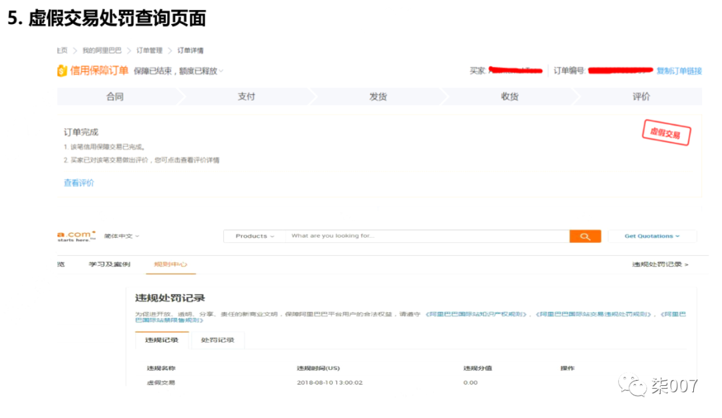This screenshot has height=418, width=722.
Task: Open the Get Quotations dropdown
Action: tap(651, 236)
